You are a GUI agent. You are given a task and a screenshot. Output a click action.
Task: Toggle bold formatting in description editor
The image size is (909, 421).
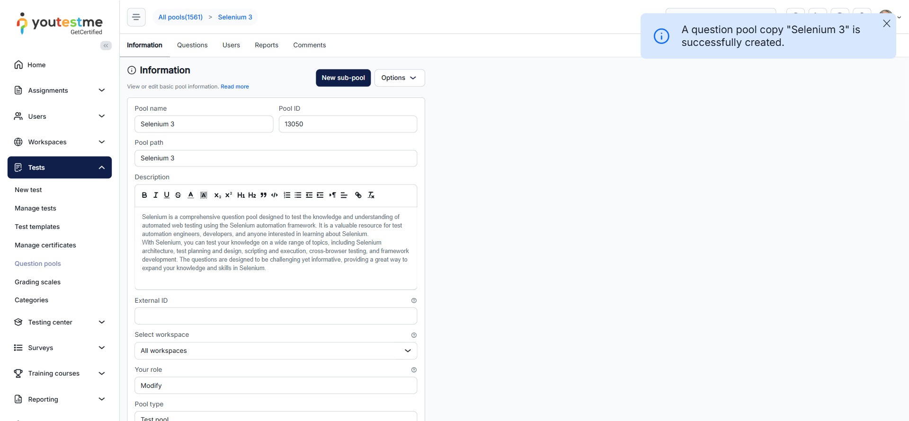pos(144,195)
